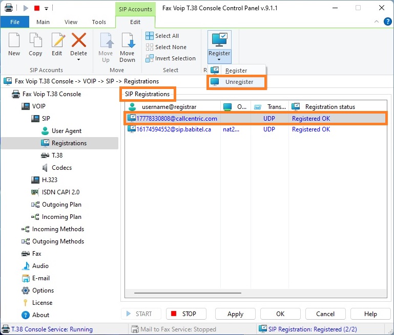Click the Edit SIP account pencil icon
The image size is (394, 335).
(x=57, y=40)
